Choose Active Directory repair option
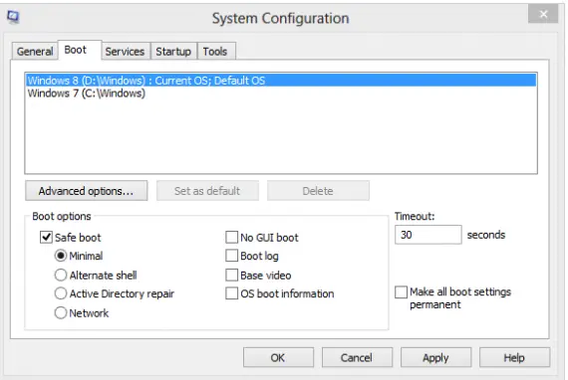568x380 pixels. pyautogui.click(x=61, y=293)
